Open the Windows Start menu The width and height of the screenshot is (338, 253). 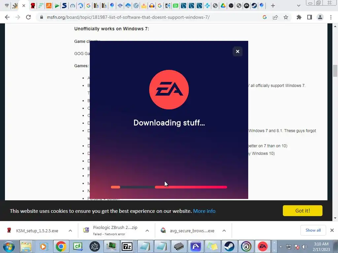tap(9, 246)
